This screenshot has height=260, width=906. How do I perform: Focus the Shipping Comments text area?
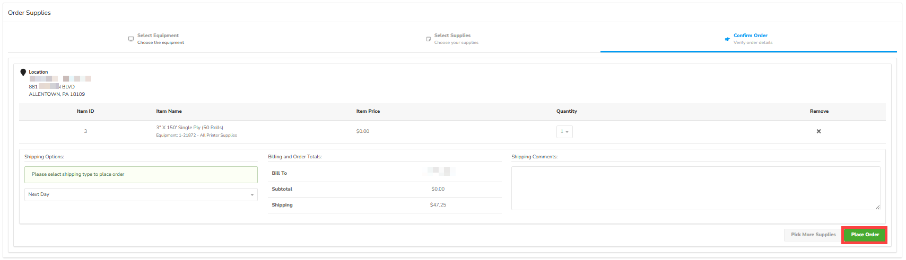point(695,188)
